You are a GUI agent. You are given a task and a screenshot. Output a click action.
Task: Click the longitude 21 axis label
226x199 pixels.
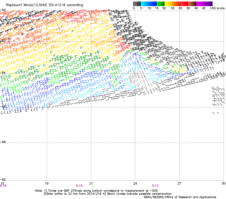[91, 183]
